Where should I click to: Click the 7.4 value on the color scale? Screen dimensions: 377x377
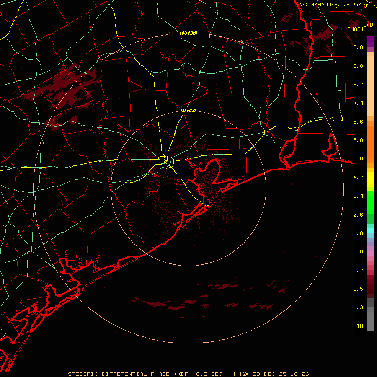point(358,103)
